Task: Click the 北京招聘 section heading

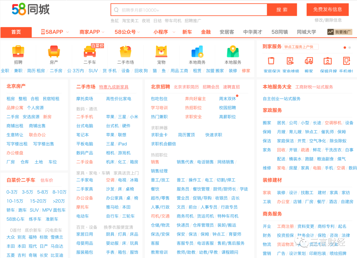Action: tap(160, 87)
